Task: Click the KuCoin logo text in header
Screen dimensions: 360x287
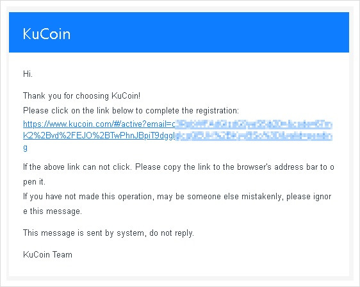Action: pyautogui.click(x=47, y=34)
